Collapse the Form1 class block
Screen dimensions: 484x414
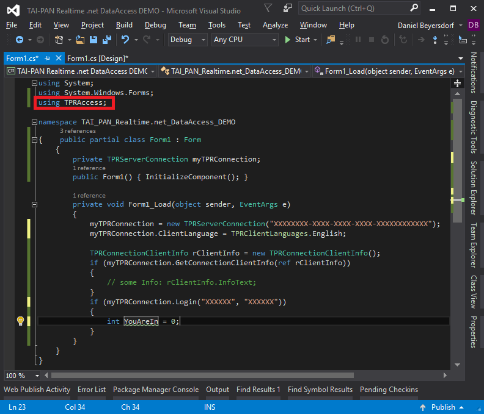pos(35,140)
